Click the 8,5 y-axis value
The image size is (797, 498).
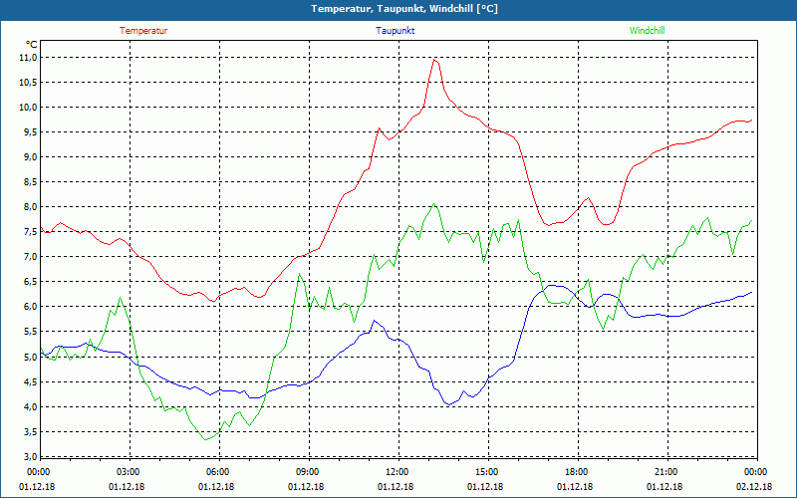[31, 182]
